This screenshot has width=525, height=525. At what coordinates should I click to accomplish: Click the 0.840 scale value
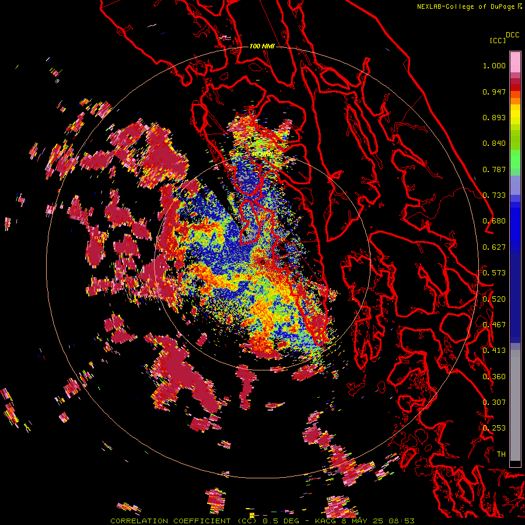pos(494,143)
